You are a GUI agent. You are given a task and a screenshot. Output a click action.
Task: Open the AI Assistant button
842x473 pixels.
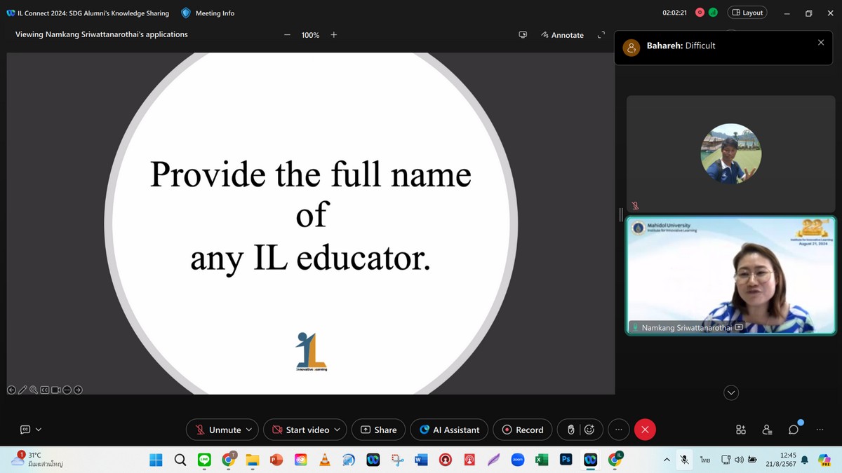pyautogui.click(x=450, y=430)
